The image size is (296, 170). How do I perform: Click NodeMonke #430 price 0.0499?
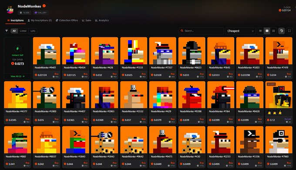(185, 164)
